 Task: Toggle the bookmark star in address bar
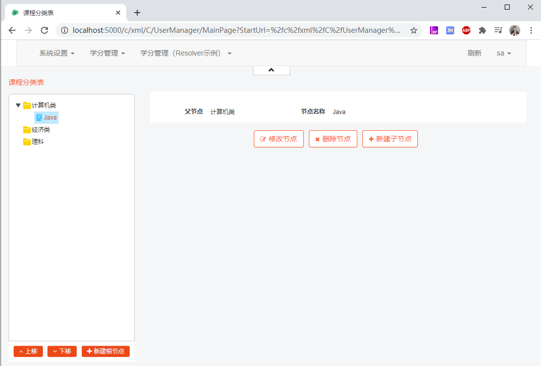(x=413, y=30)
